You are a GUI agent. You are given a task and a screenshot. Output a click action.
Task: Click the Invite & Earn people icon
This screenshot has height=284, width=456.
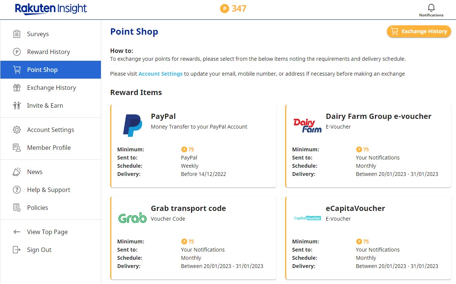click(17, 105)
